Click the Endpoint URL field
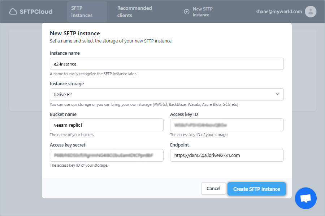The width and height of the screenshot is (325, 216). point(227,156)
